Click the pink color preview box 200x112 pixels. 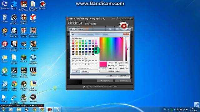tap(103, 64)
